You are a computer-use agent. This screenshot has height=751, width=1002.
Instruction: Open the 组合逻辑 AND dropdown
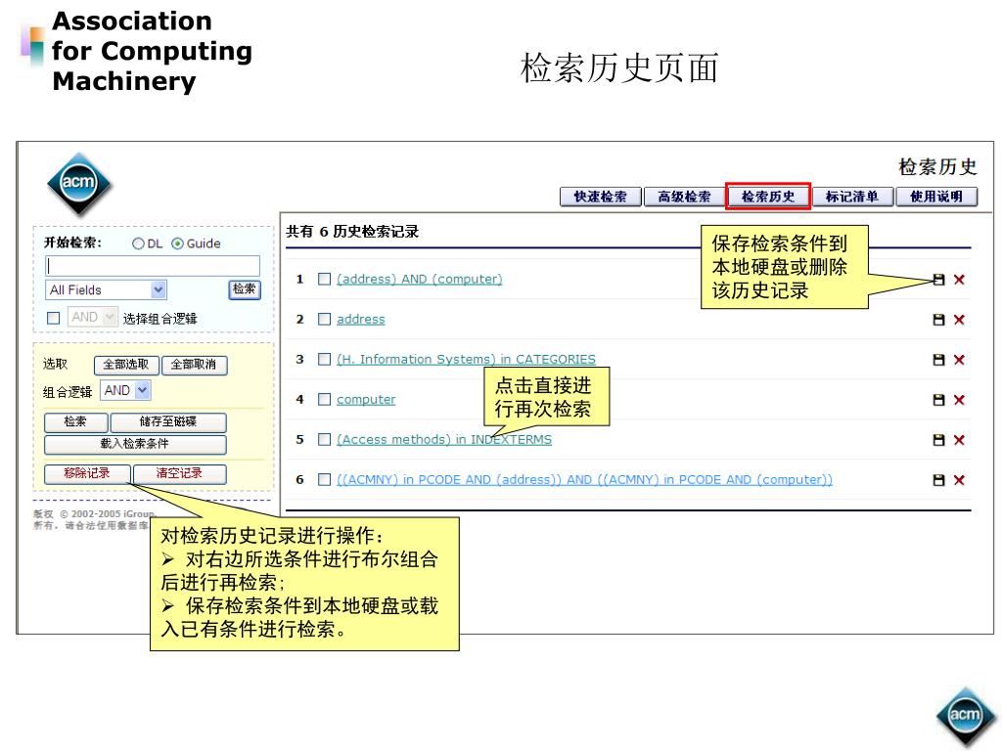point(125,390)
